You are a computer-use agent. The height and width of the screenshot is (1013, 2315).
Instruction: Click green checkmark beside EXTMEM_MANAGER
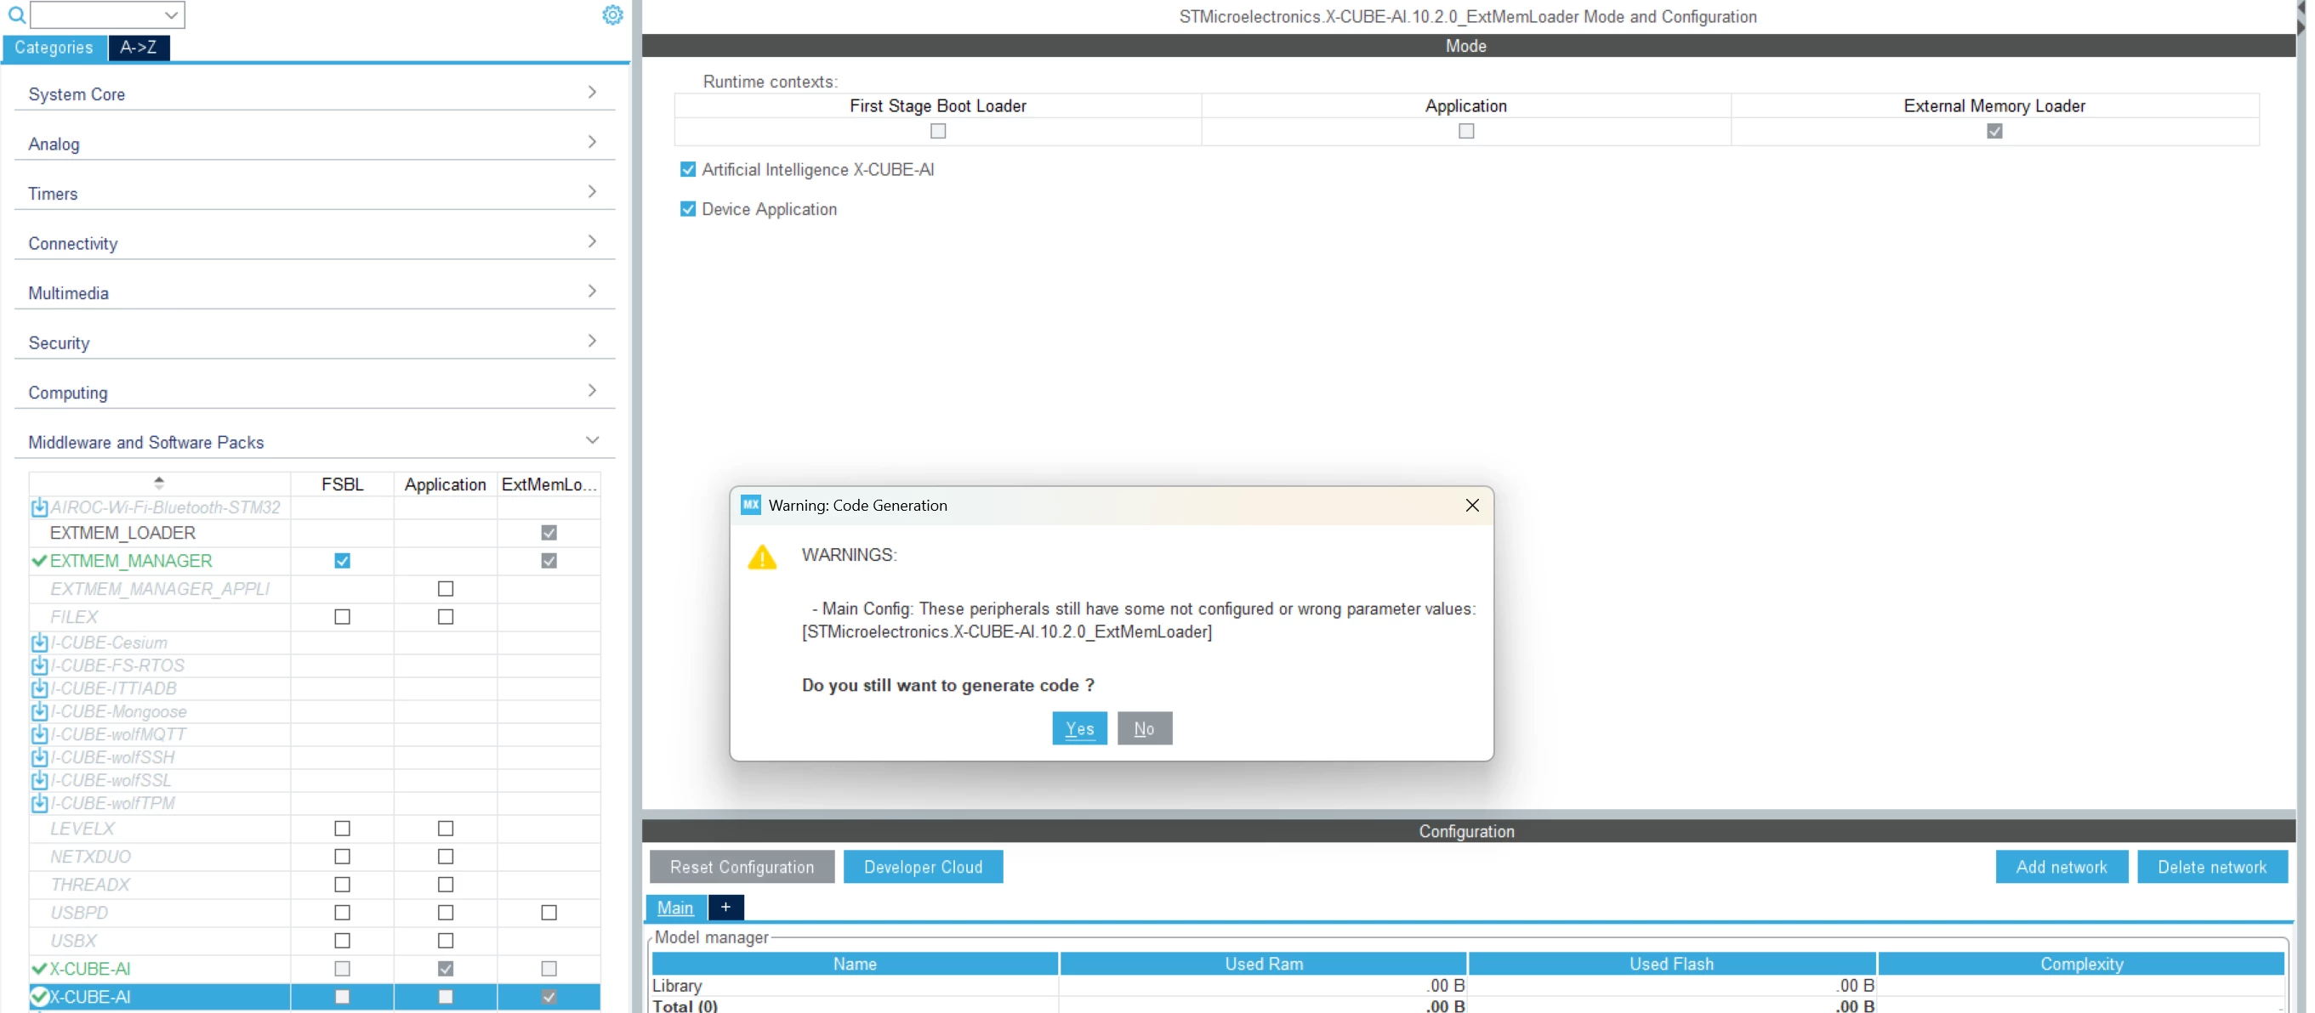(x=38, y=561)
